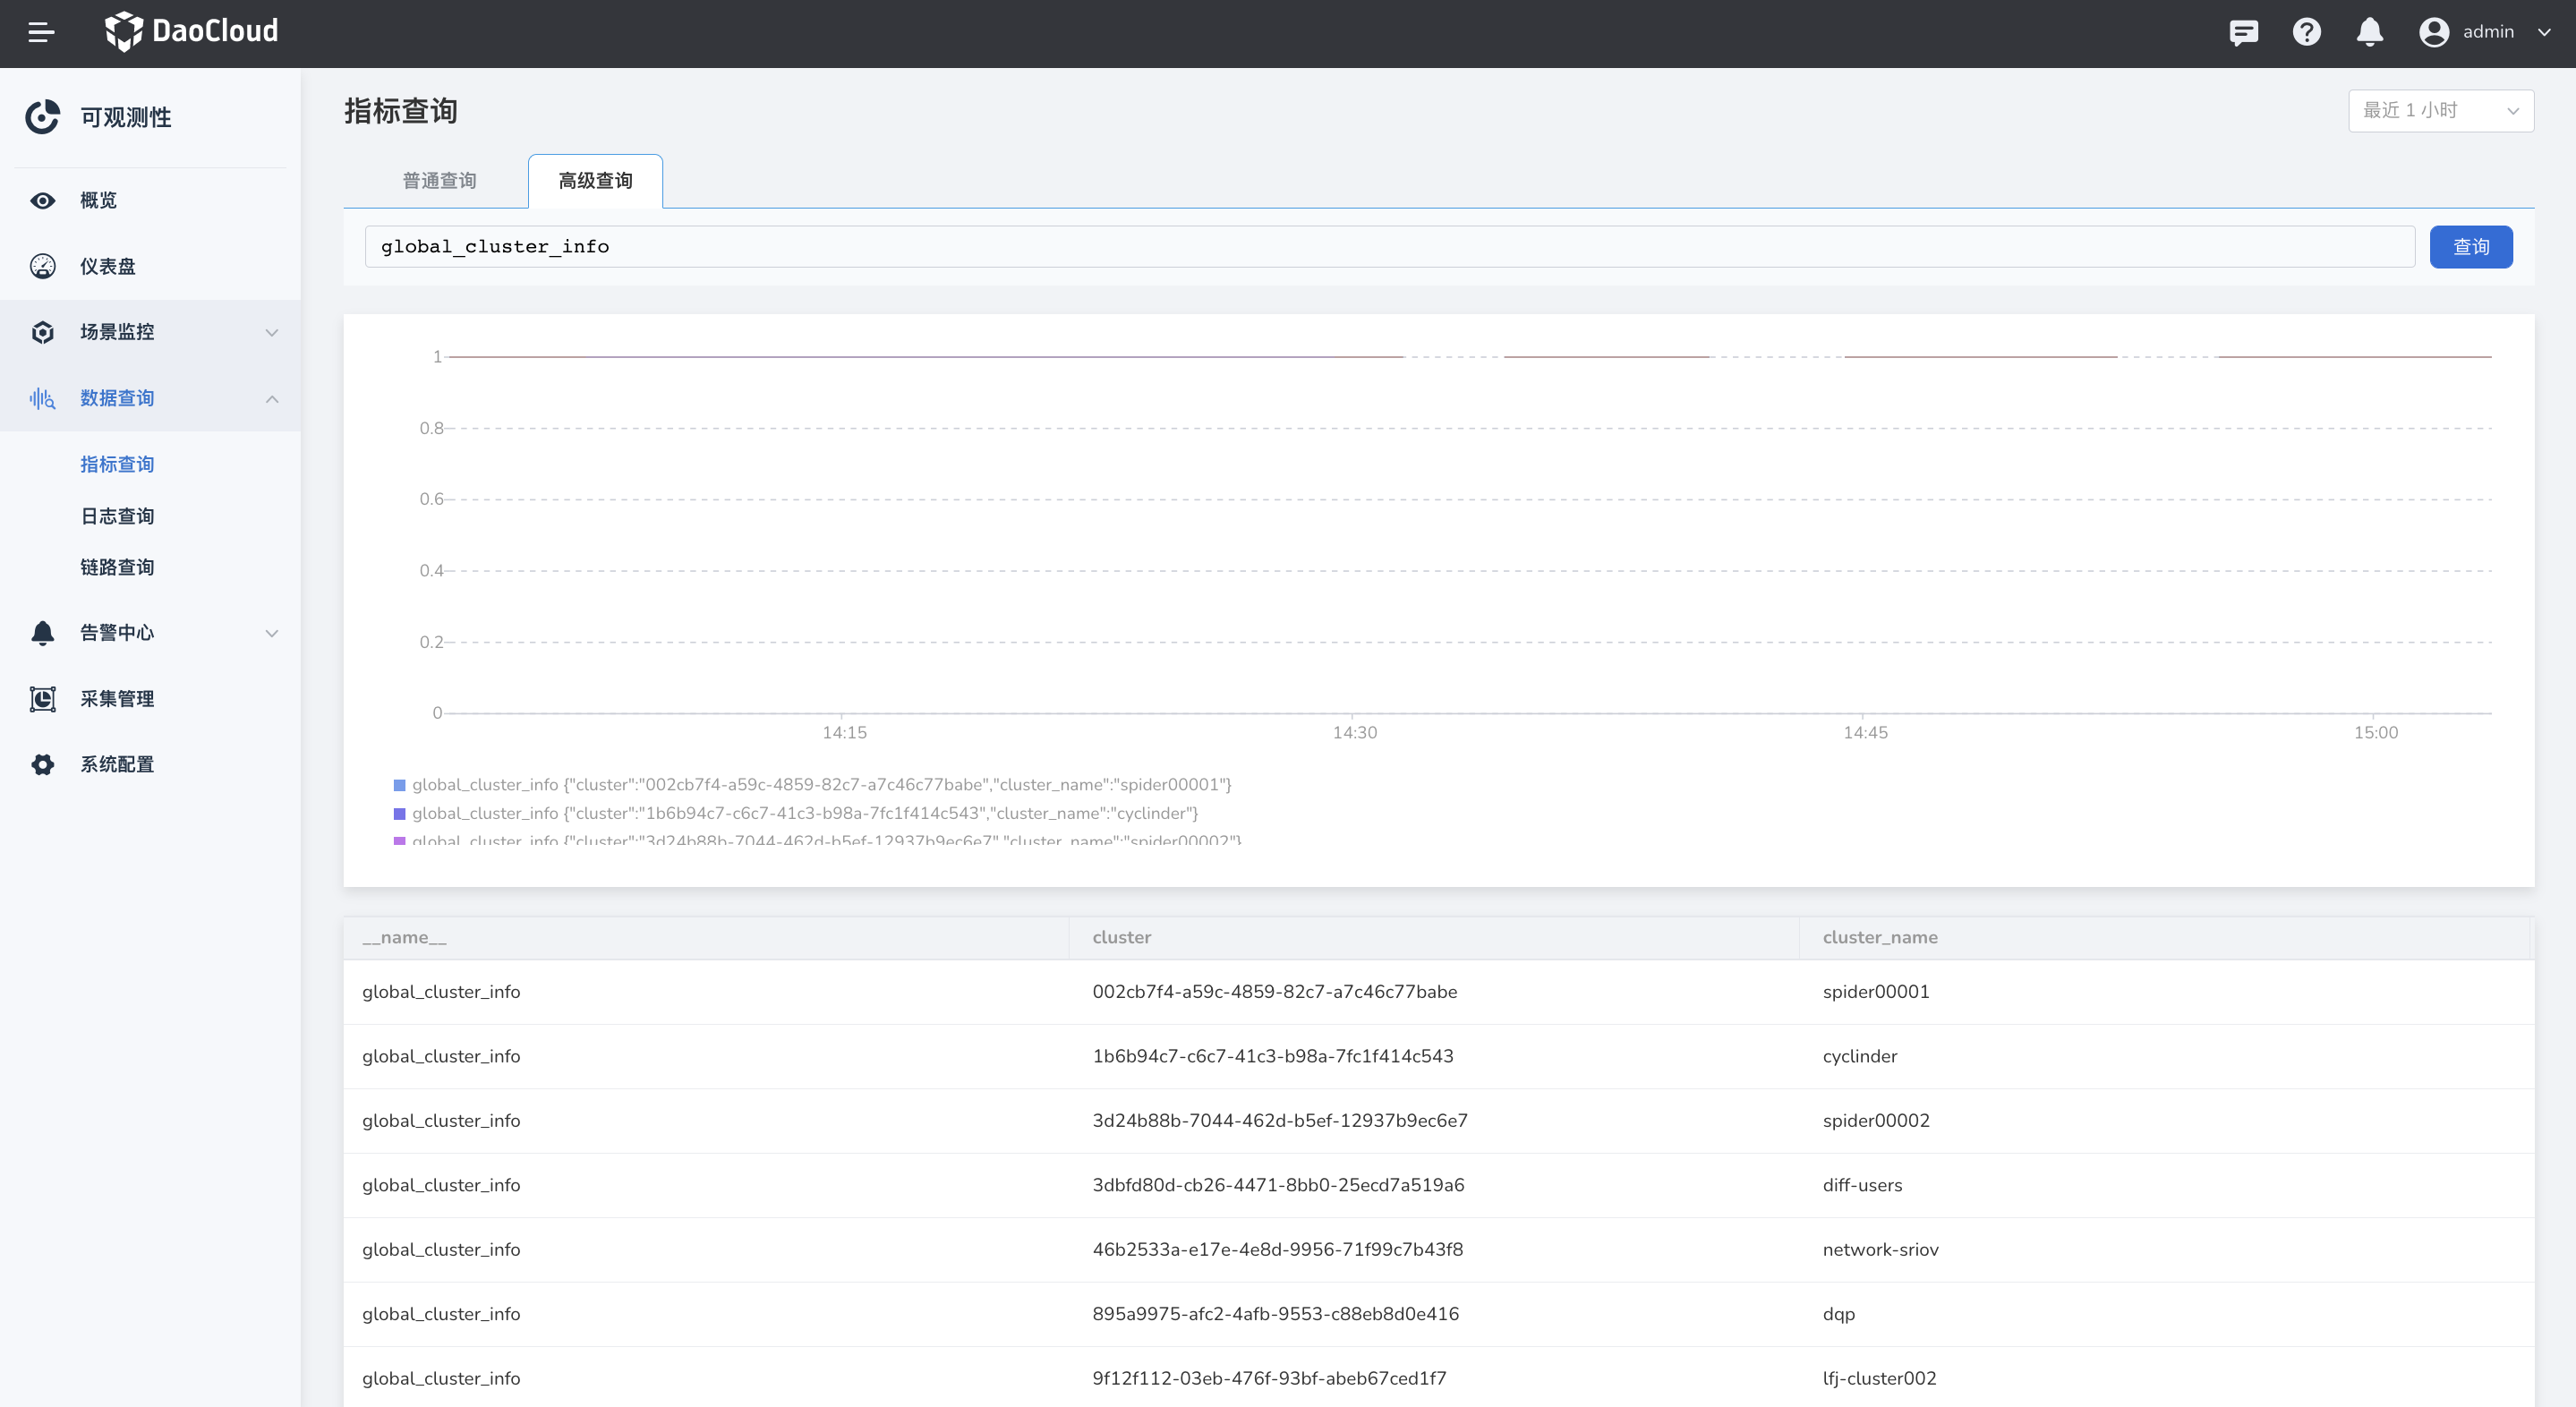Click the diff-users cluster name cell

[1862, 1185]
